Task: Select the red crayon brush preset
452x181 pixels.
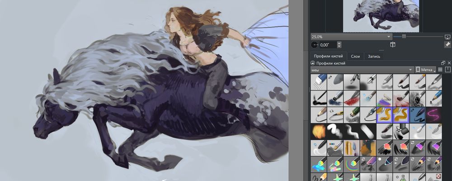Action: tap(352, 99)
